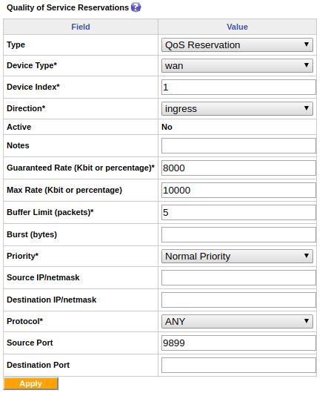Screen dimensions: 328x393
Task: Select the Guaranteed Rate field containing 8000
Action: tap(238, 168)
